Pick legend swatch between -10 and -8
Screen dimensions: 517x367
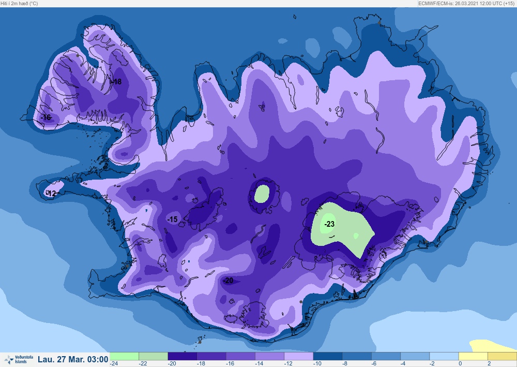(328, 356)
